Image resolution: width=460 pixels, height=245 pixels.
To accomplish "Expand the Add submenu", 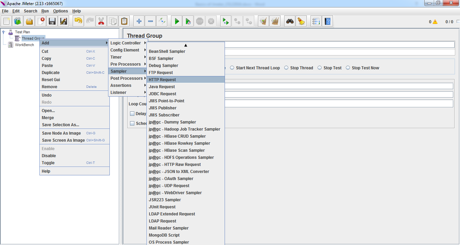I will pyautogui.click(x=74, y=43).
